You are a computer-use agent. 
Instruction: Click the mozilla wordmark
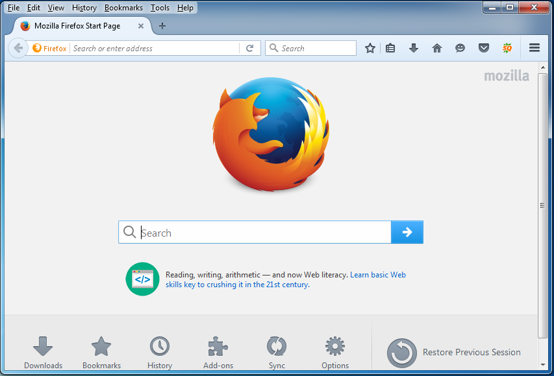coord(507,75)
